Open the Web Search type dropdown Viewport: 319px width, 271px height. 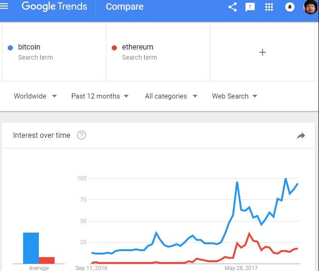[234, 96]
